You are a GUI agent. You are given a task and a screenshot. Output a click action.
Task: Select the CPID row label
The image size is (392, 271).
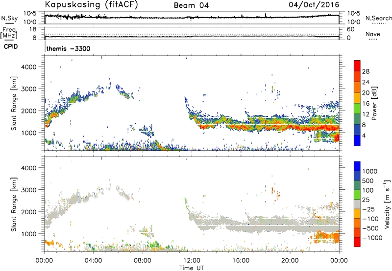[x=11, y=46]
